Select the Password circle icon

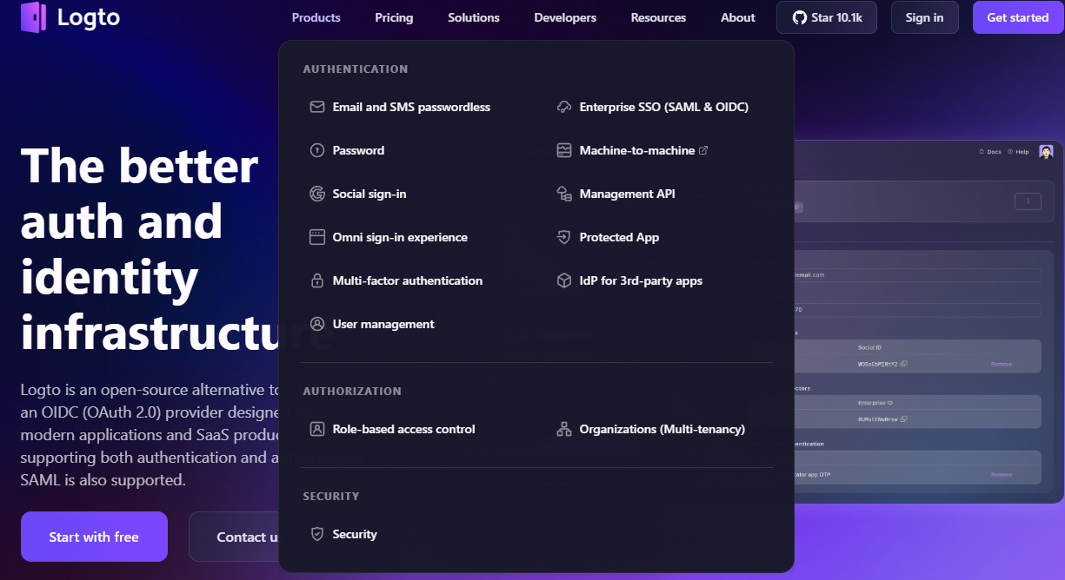coord(317,150)
